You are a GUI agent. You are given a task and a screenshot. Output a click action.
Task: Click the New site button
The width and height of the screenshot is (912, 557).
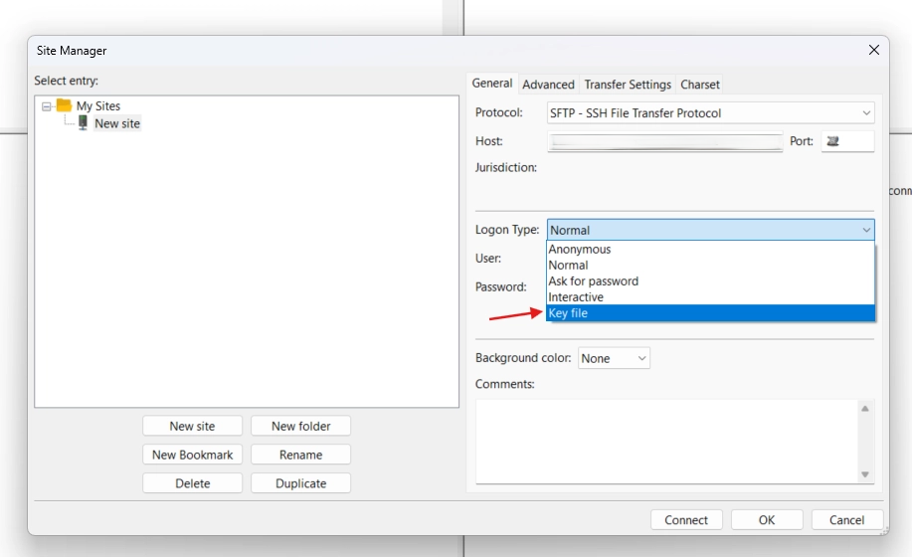click(x=193, y=426)
